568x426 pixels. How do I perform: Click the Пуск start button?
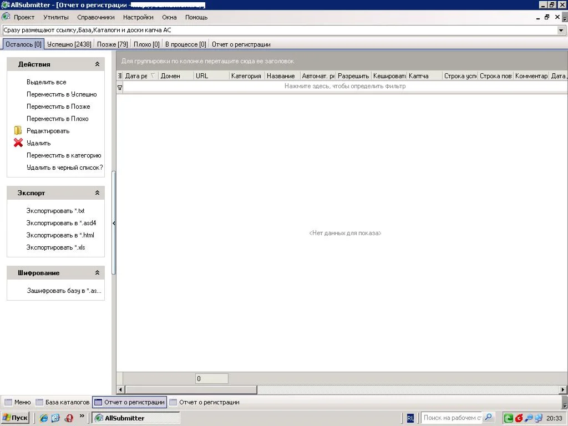coord(15,418)
